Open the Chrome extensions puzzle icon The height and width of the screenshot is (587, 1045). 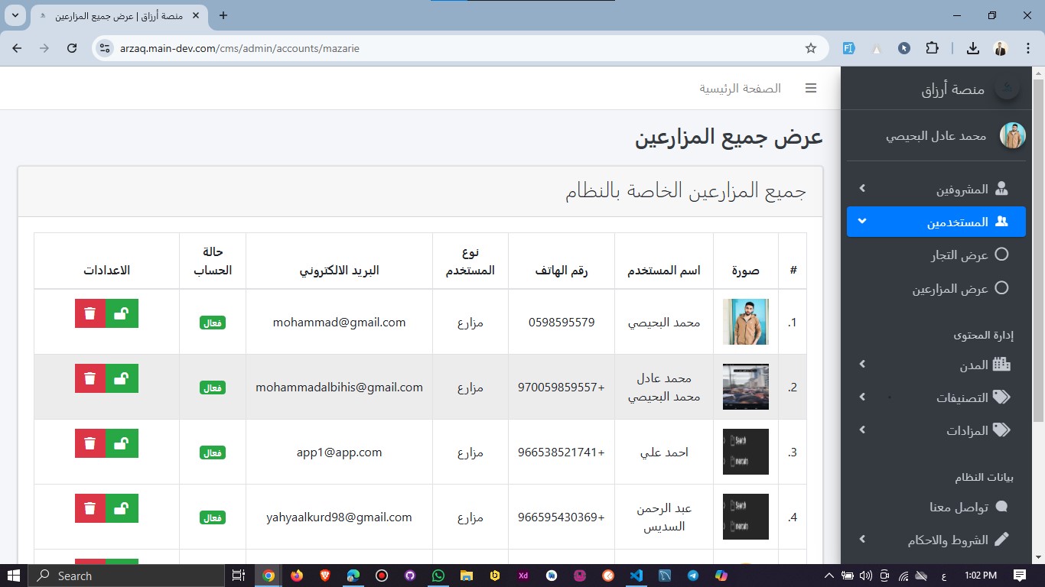[x=932, y=48]
